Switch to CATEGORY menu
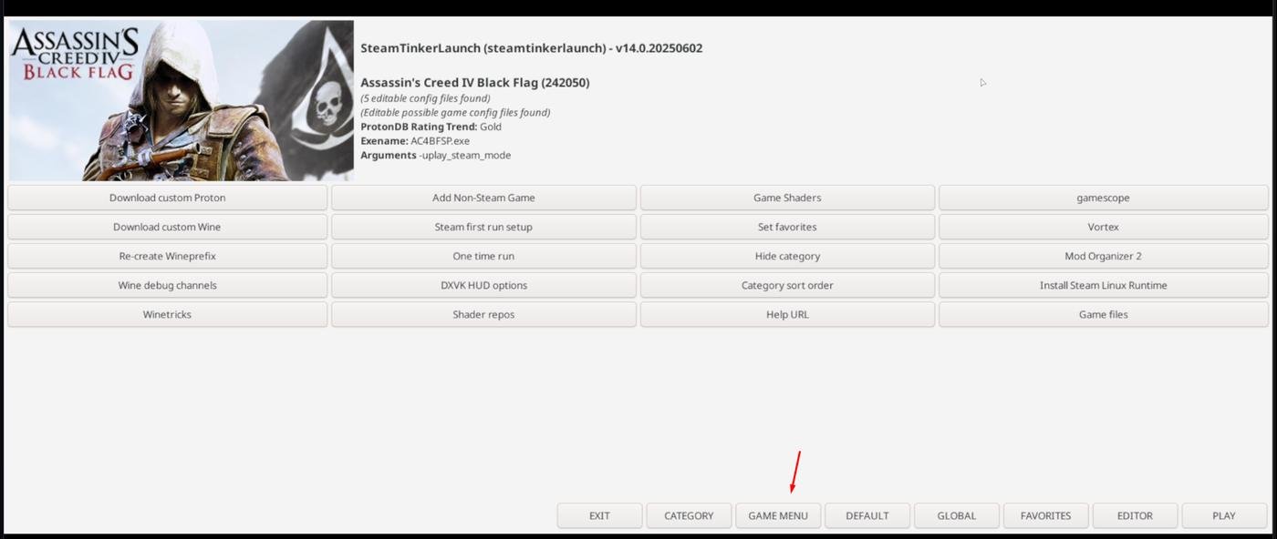1277x539 pixels. click(689, 515)
